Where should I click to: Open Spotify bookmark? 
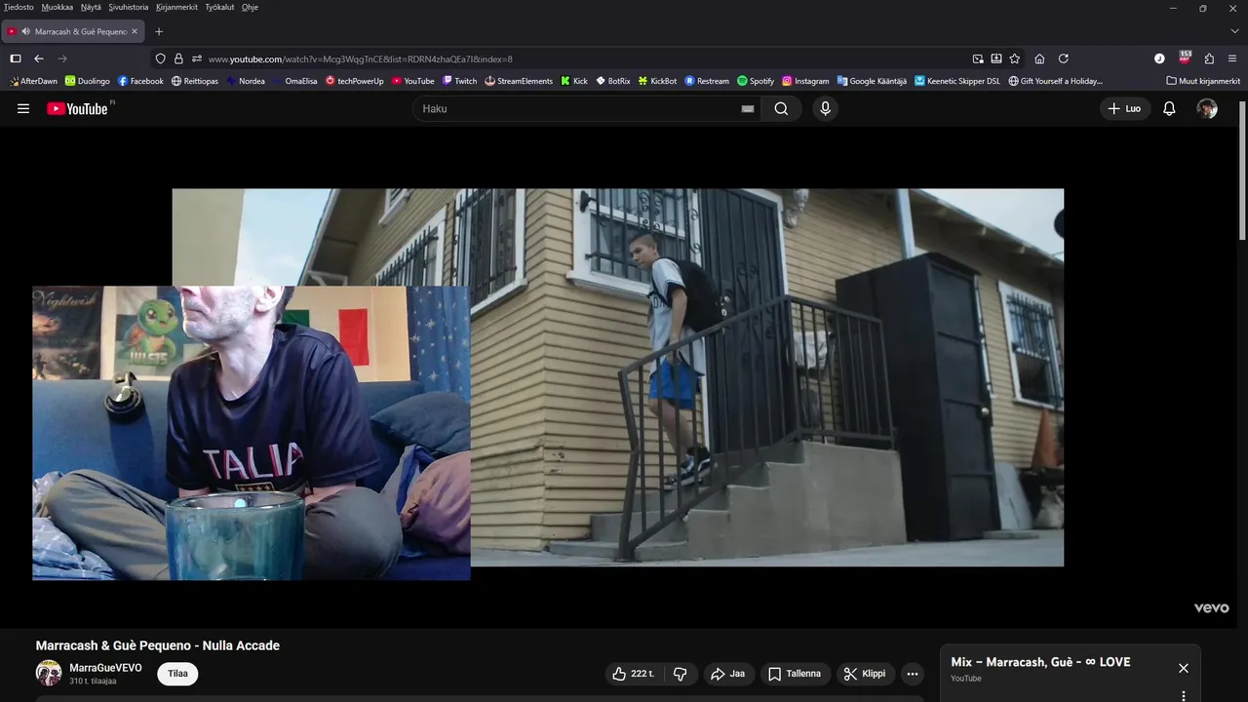point(756,81)
